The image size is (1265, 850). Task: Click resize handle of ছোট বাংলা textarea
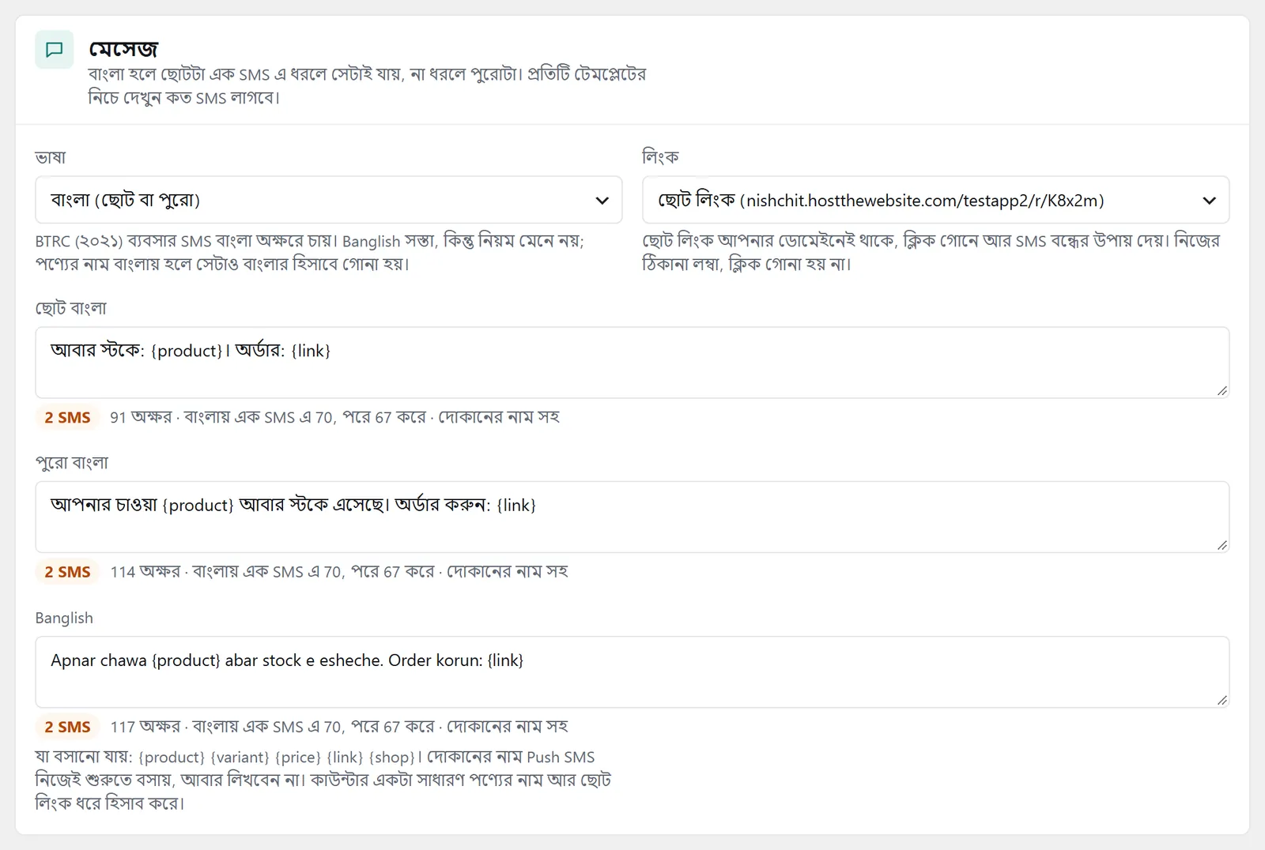click(x=1222, y=391)
